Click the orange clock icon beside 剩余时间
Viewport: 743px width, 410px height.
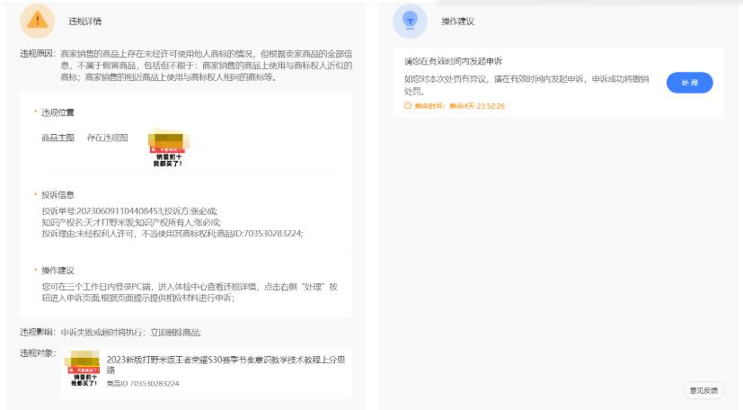point(407,105)
